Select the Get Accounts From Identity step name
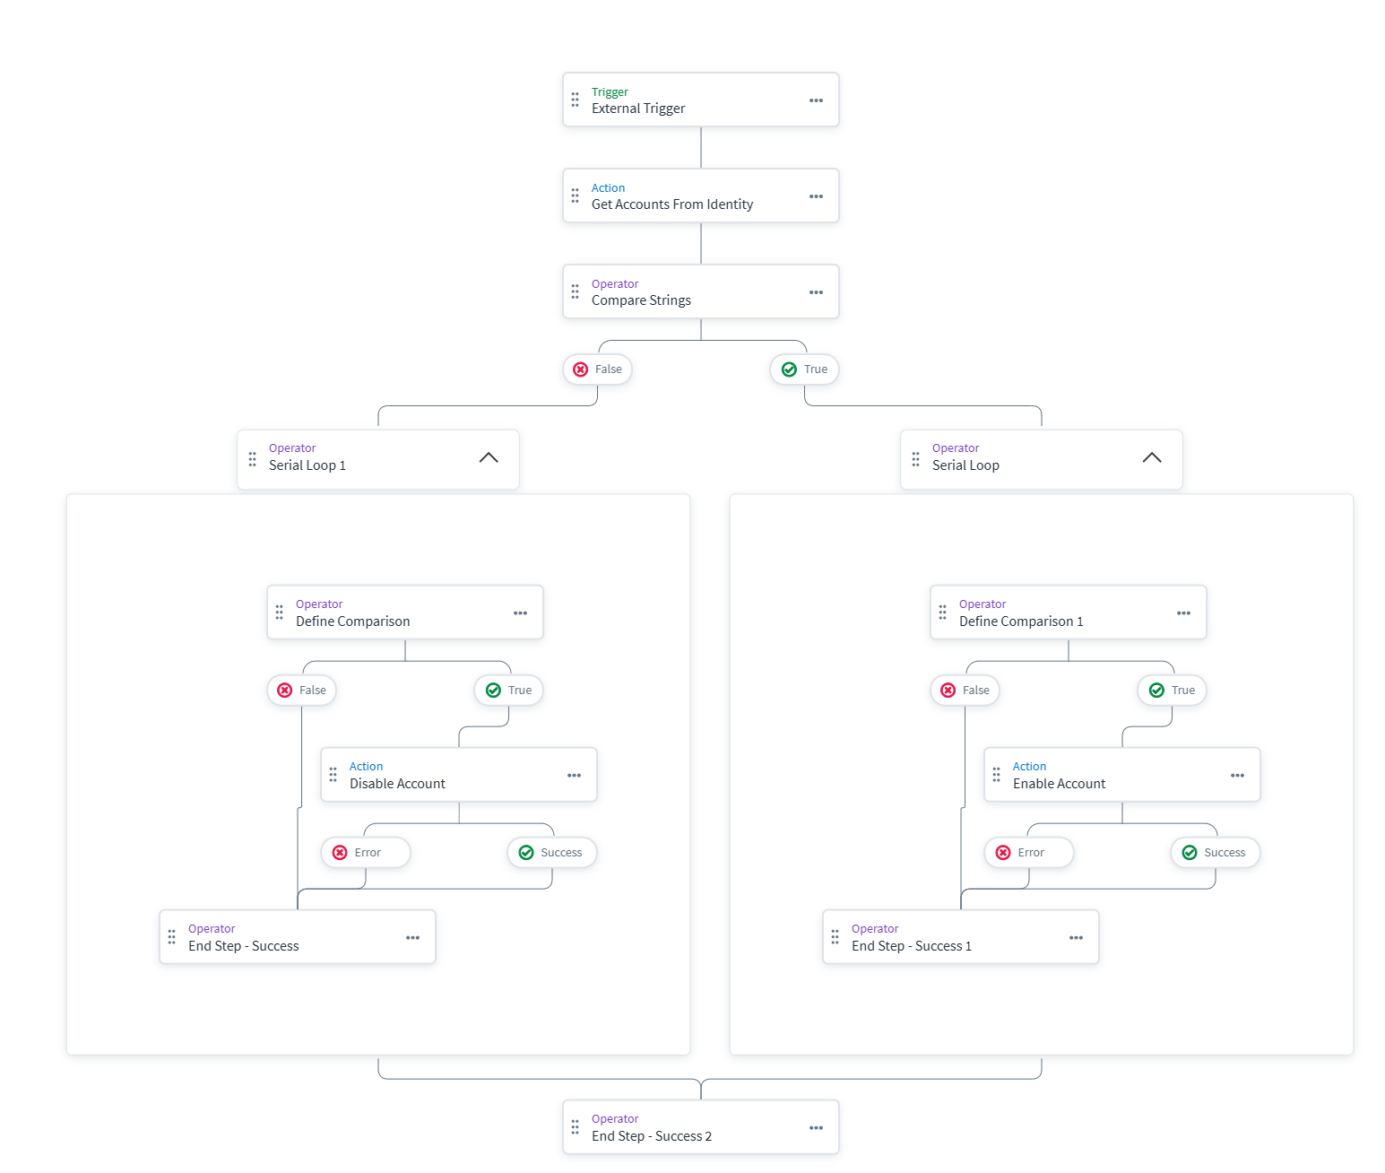The height and width of the screenshot is (1173, 1385). [x=672, y=204]
